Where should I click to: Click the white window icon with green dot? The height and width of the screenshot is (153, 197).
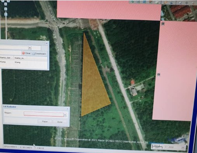157,2
